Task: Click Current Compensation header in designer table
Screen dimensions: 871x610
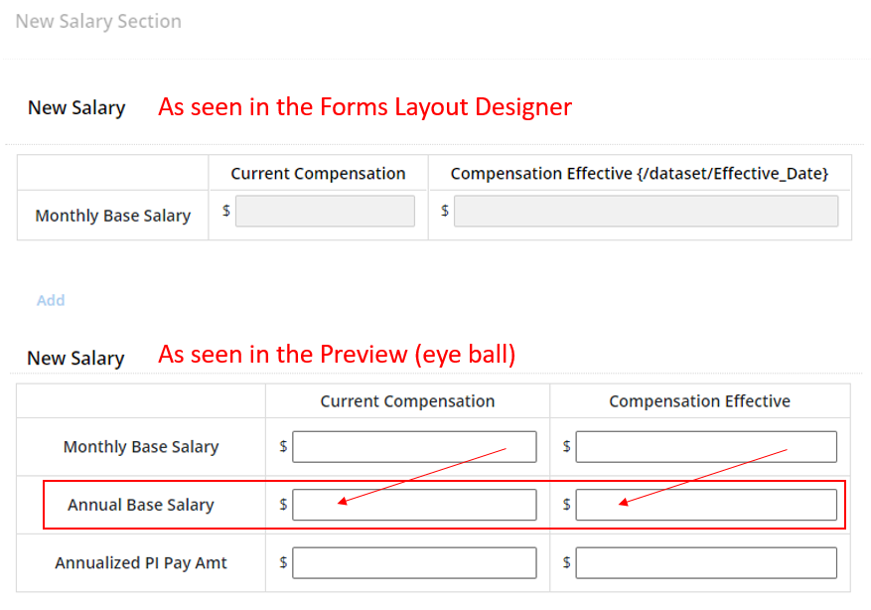Action: (x=318, y=174)
